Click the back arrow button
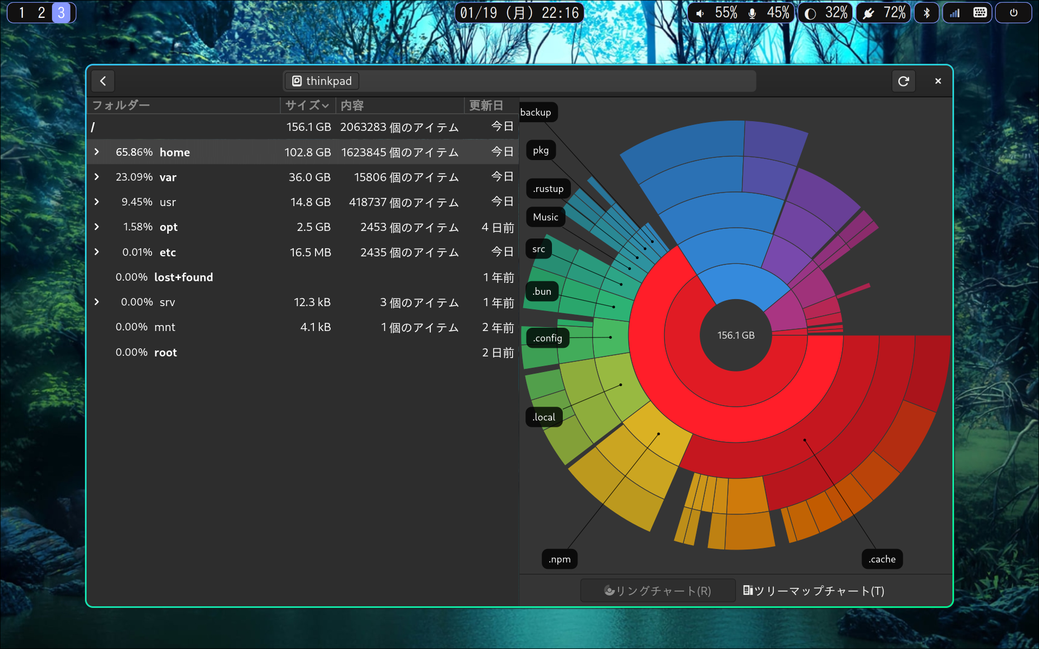 pos(103,81)
